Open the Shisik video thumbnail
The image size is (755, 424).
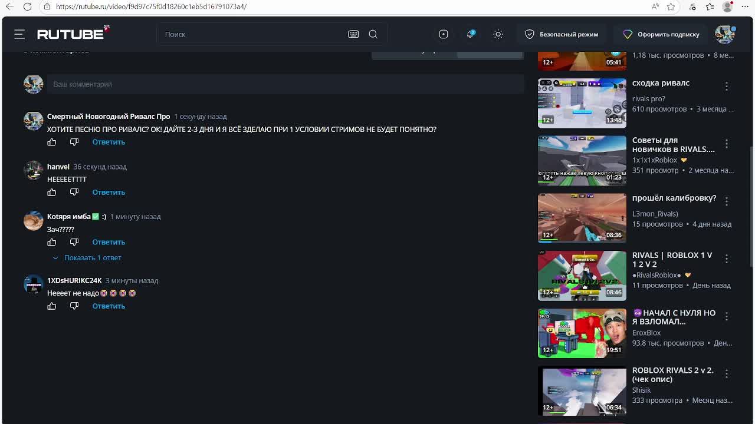click(x=582, y=390)
